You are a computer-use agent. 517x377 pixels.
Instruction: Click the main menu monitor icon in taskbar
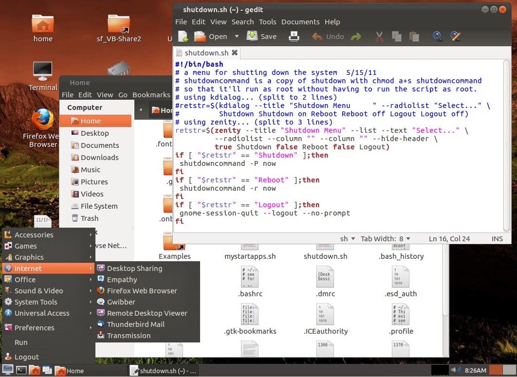point(8,370)
